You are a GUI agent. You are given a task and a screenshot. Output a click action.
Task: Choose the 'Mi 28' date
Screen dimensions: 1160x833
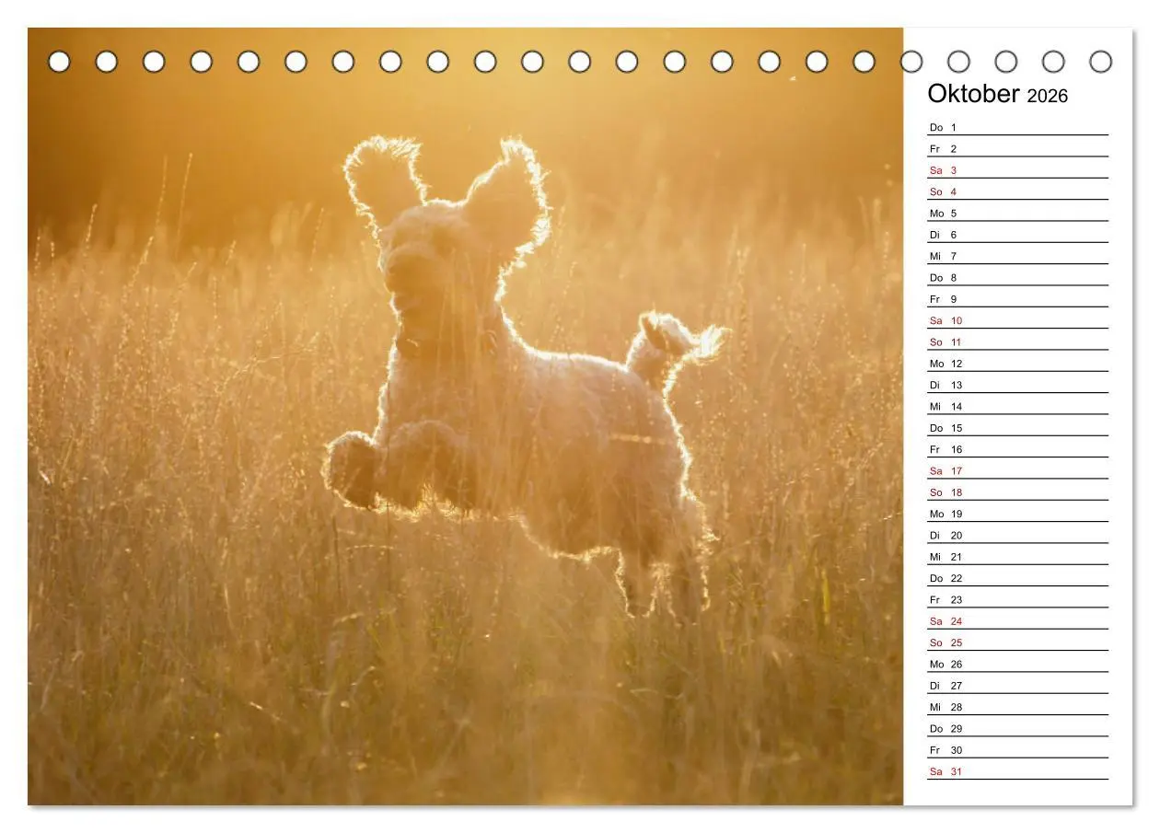click(1017, 707)
